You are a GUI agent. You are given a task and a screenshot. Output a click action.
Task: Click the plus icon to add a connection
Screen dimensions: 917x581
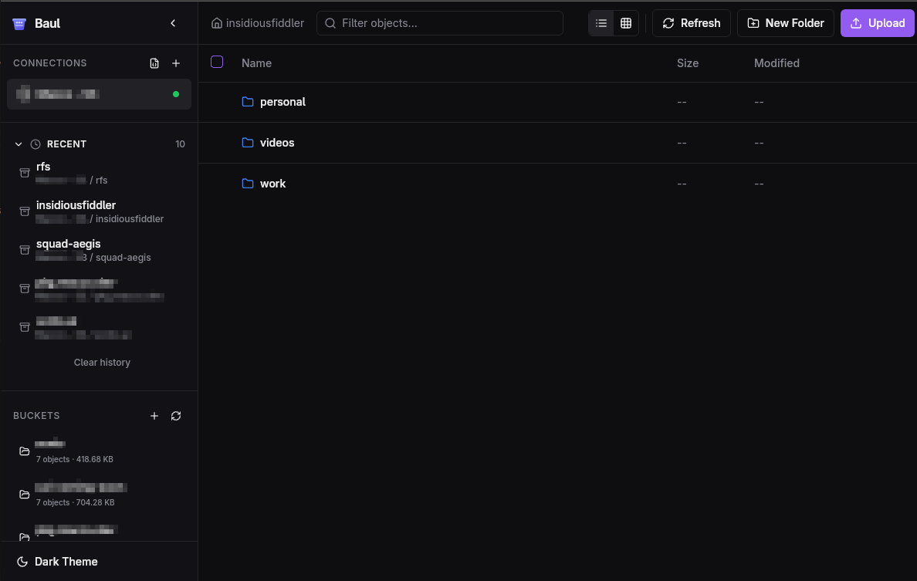[x=176, y=63]
